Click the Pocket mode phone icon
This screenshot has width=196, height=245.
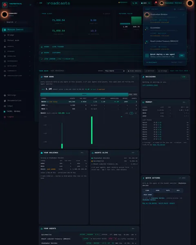5,40
